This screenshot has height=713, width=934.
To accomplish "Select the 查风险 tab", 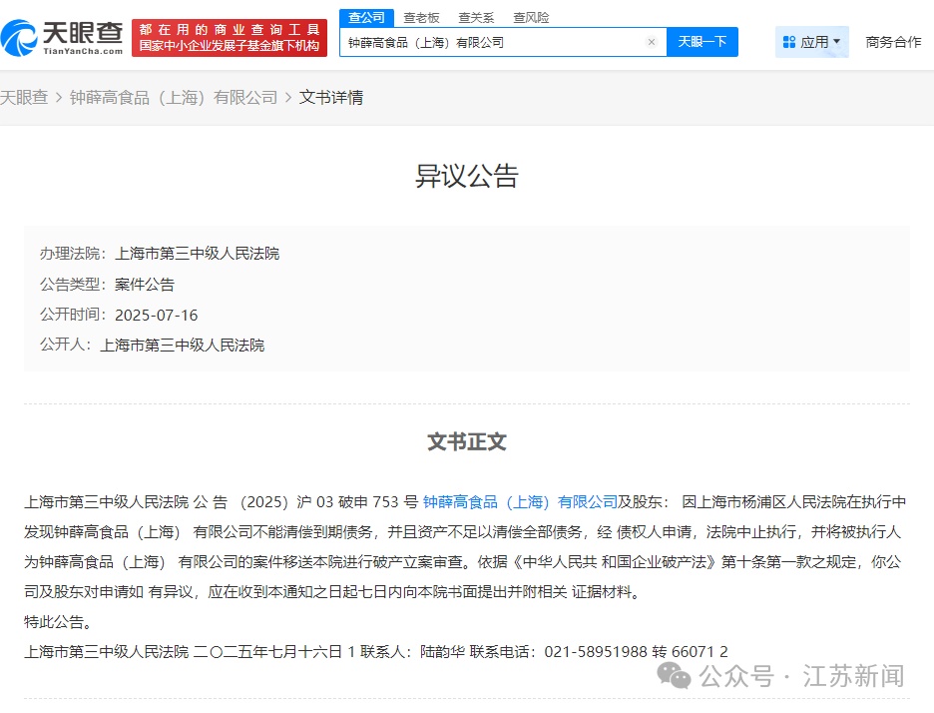I will click(530, 17).
